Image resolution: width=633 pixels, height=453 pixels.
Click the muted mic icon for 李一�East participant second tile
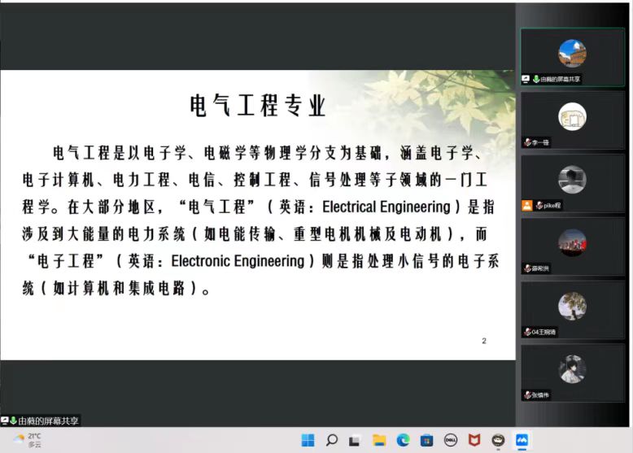coord(527,142)
